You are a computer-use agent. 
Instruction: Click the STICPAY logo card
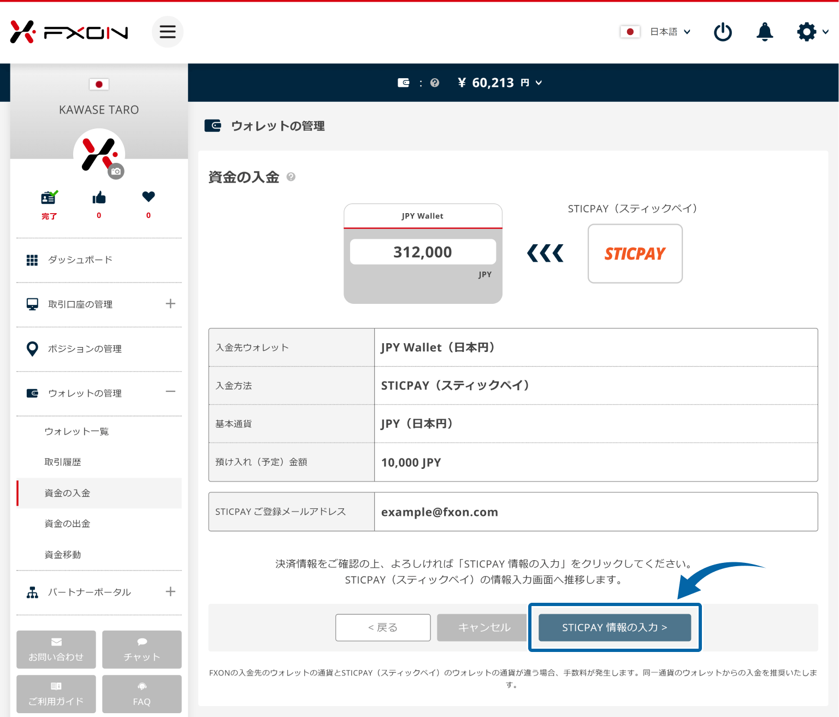pos(635,254)
